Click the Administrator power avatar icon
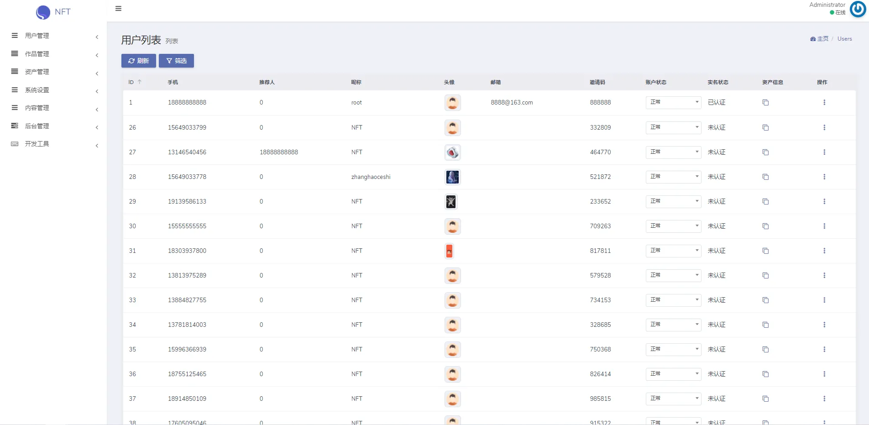This screenshot has height=425, width=869. click(x=858, y=9)
